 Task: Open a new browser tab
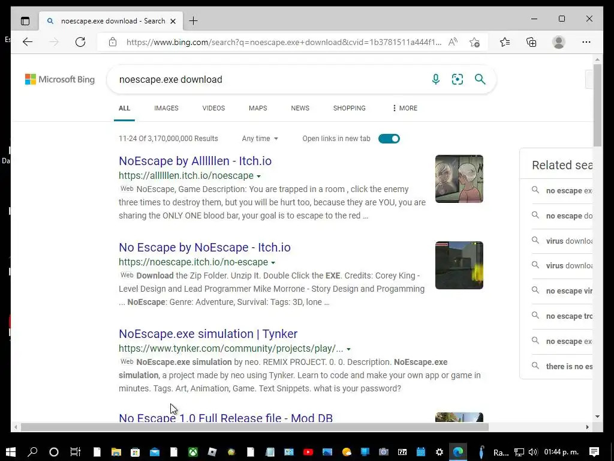pyautogui.click(x=194, y=21)
